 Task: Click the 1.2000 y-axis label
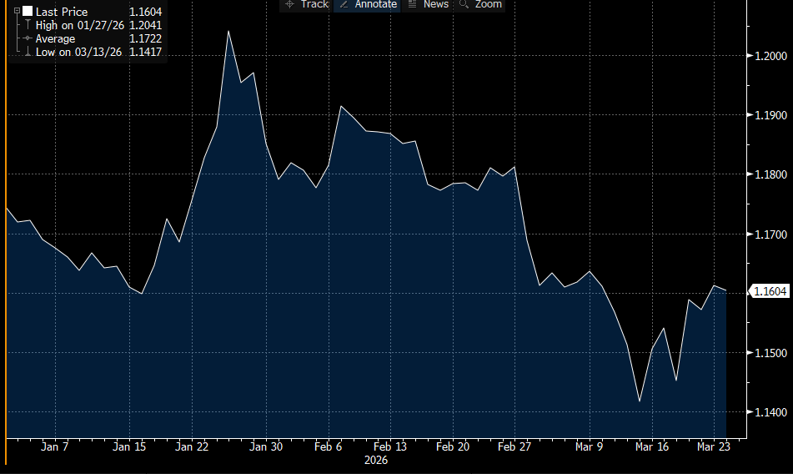coord(770,56)
